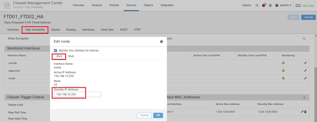Click the Active Link-Local IPv6 column header

point(206,55)
